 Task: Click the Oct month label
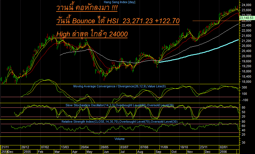(174, 152)
